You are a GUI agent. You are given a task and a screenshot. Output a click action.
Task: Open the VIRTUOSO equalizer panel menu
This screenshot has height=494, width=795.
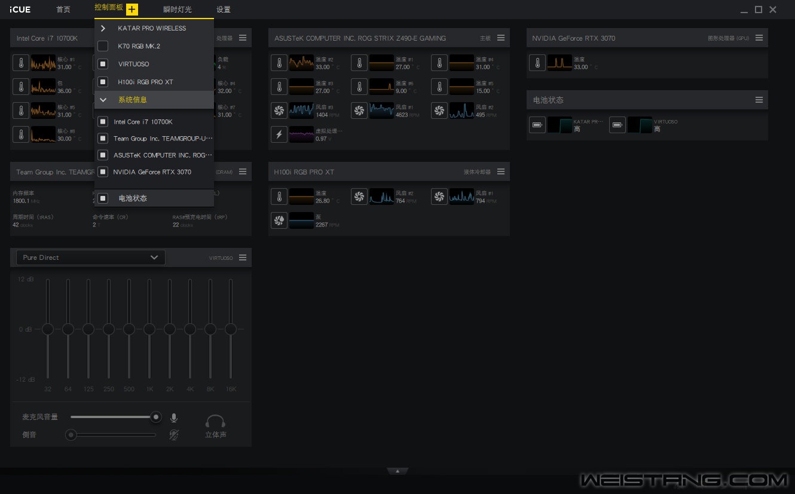[243, 257]
